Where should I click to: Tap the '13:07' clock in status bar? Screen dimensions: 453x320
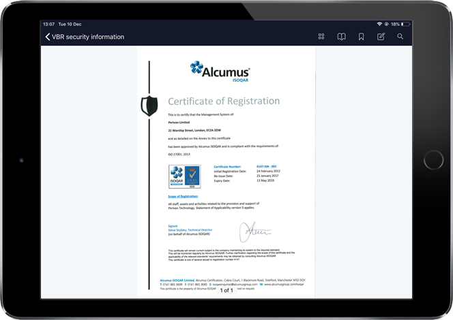click(x=49, y=25)
